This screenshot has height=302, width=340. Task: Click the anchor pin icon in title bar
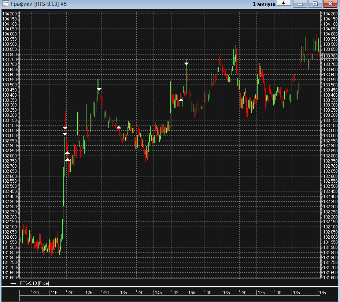[x=283, y=4]
